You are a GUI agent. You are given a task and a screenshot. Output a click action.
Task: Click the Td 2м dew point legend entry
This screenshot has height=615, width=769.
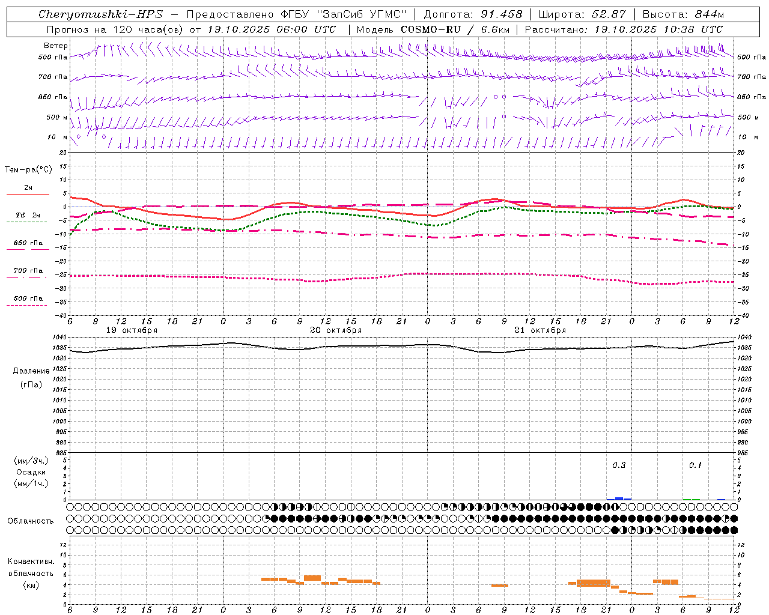28,215
